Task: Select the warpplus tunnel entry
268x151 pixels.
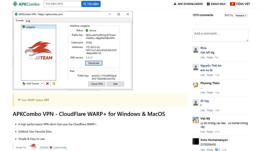Action: coord(39,27)
